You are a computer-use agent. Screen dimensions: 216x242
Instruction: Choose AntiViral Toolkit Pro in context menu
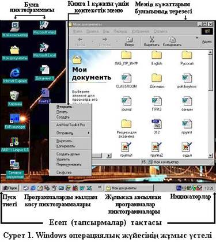(70, 125)
